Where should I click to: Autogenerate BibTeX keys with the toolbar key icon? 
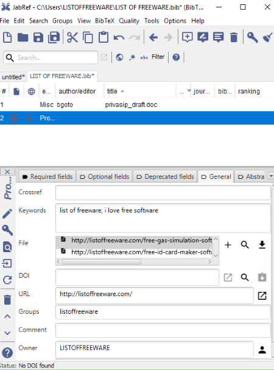click(252, 37)
